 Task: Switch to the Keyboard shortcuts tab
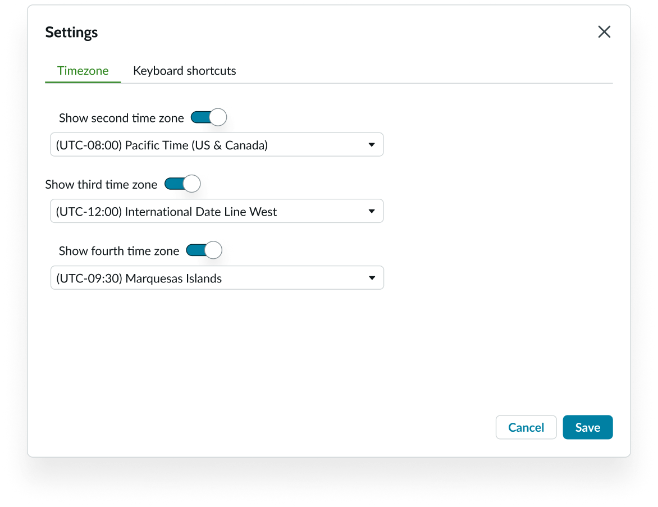point(184,70)
